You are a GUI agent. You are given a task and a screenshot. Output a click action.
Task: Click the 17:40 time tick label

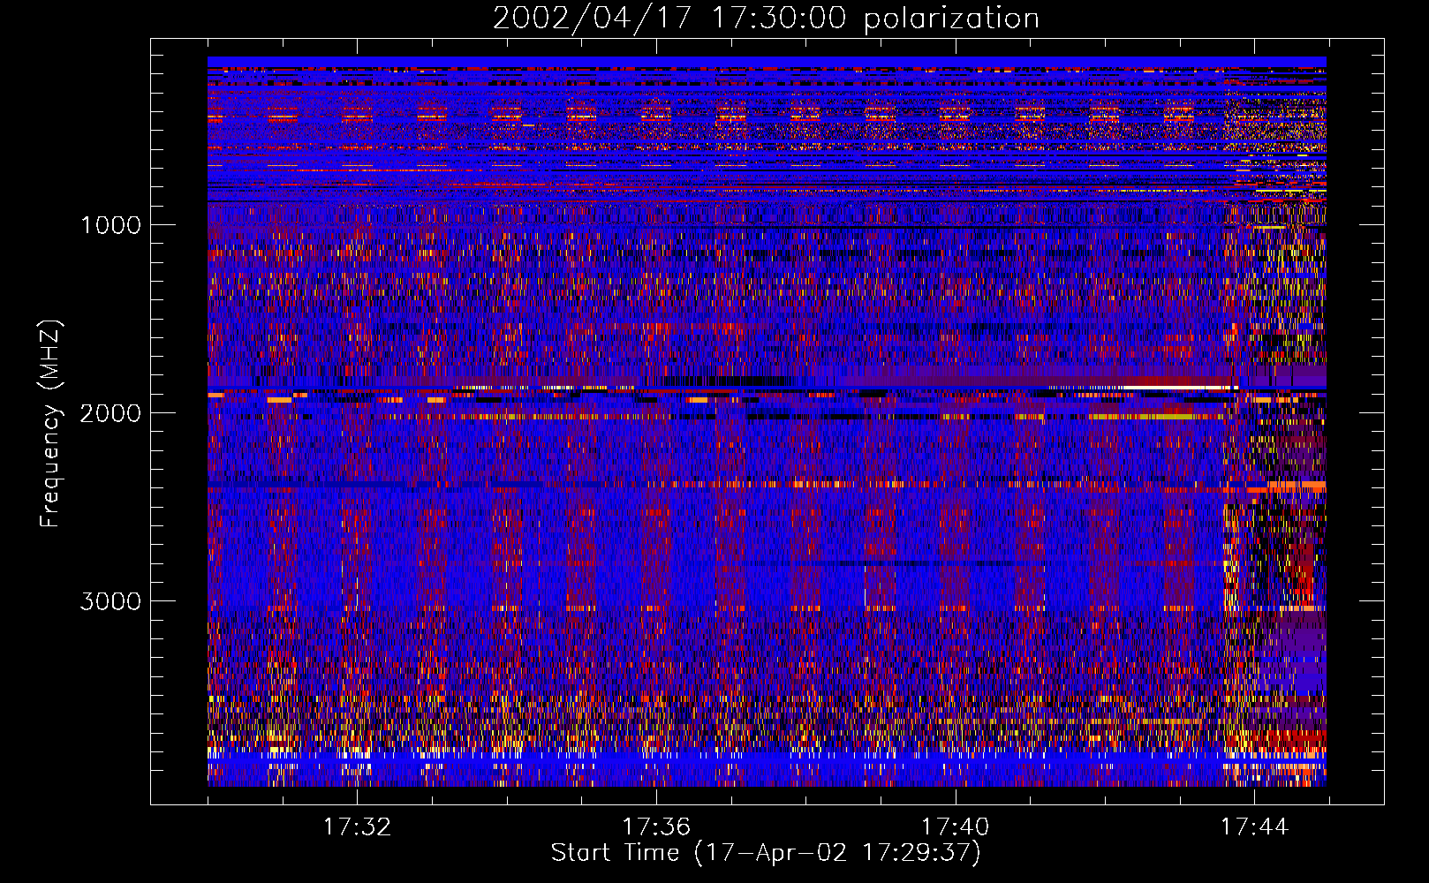(956, 827)
